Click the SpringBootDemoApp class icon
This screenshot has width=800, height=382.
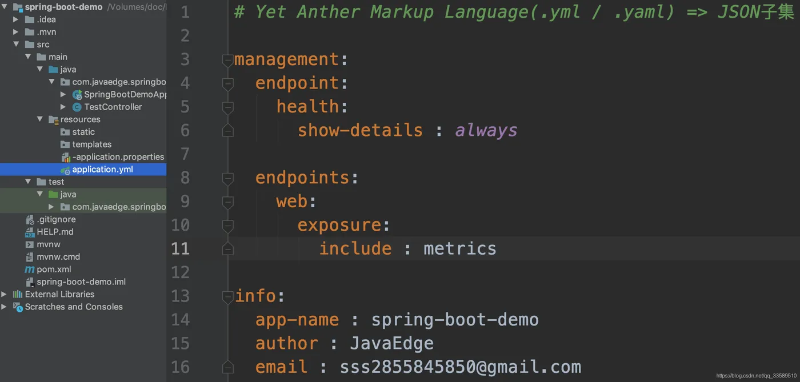(77, 95)
